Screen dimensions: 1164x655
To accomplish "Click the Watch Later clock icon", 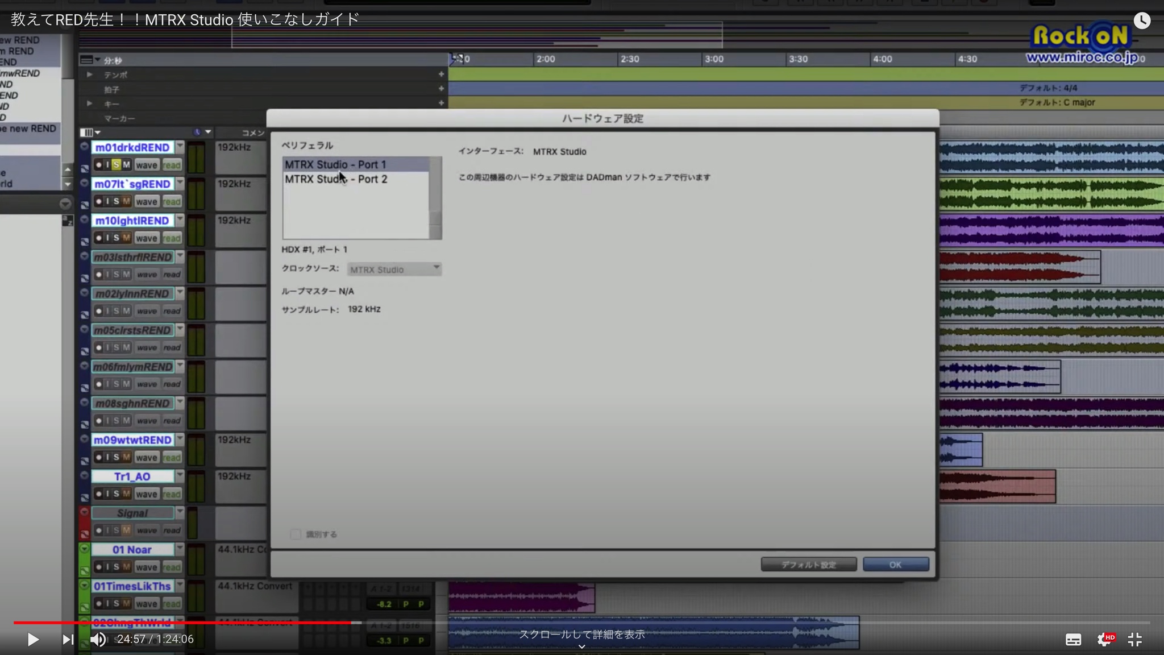I will pyautogui.click(x=1142, y=20).
